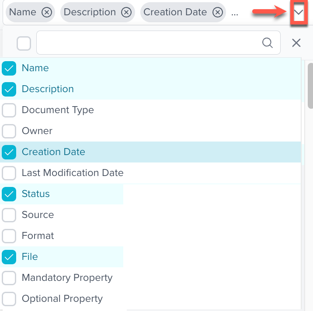The height and width of the screenshot is (311, 313).
Task: Click inside the search input field
Action: point(149,42)
